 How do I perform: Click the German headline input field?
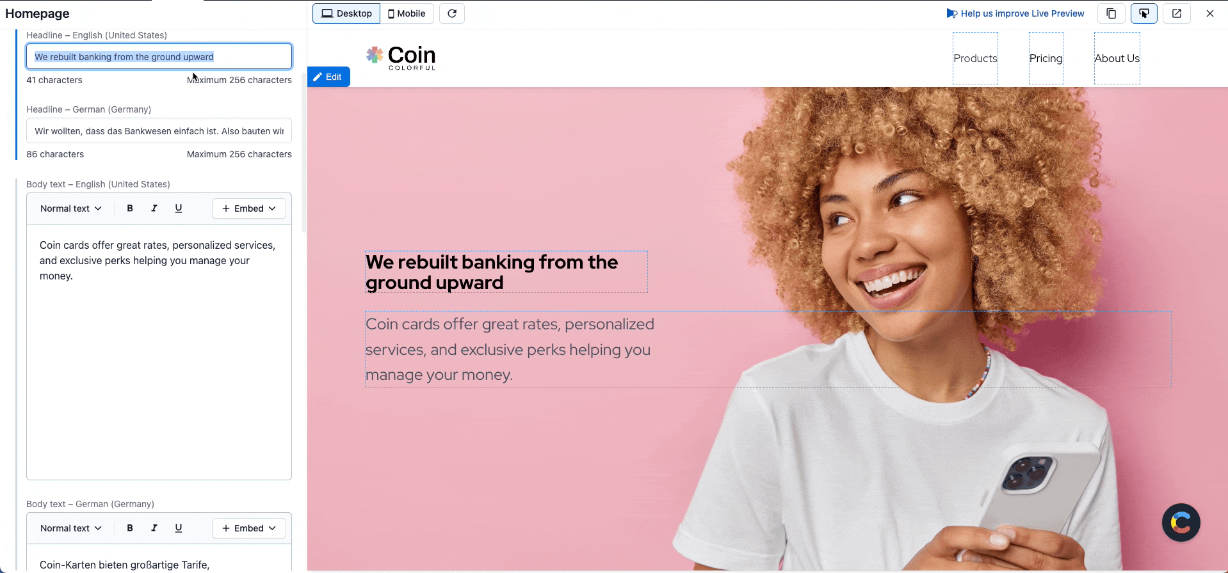159,131
